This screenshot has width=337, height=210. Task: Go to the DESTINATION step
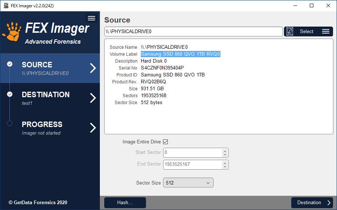coord(50,98)
